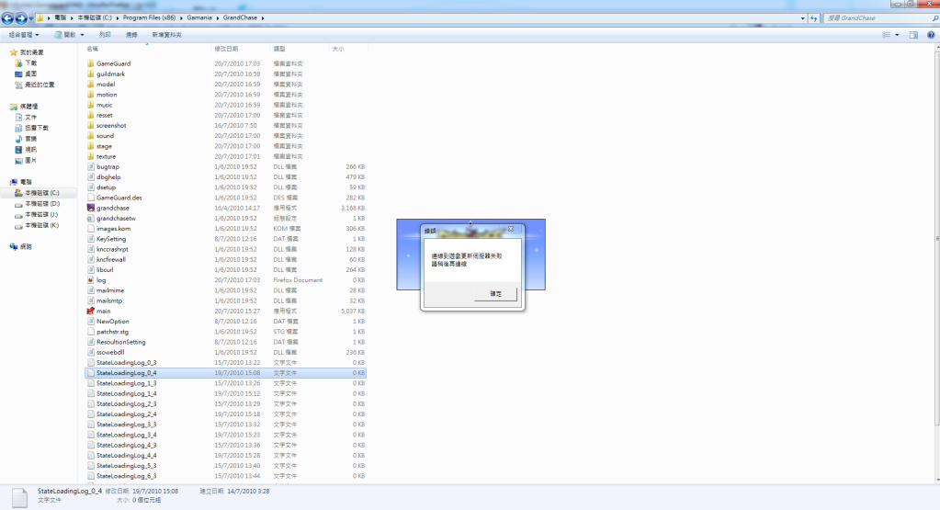Expand the GrandChase breadcrumb arrow
Image resolution: width=940 pixels, height=510 pixels.
pos(263,18)
